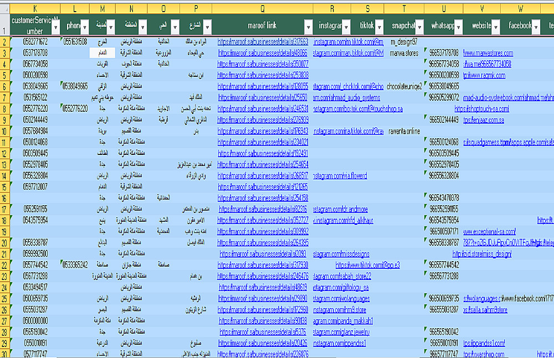
Task: Open maroof link ending 128055
Action: [263, 86]
